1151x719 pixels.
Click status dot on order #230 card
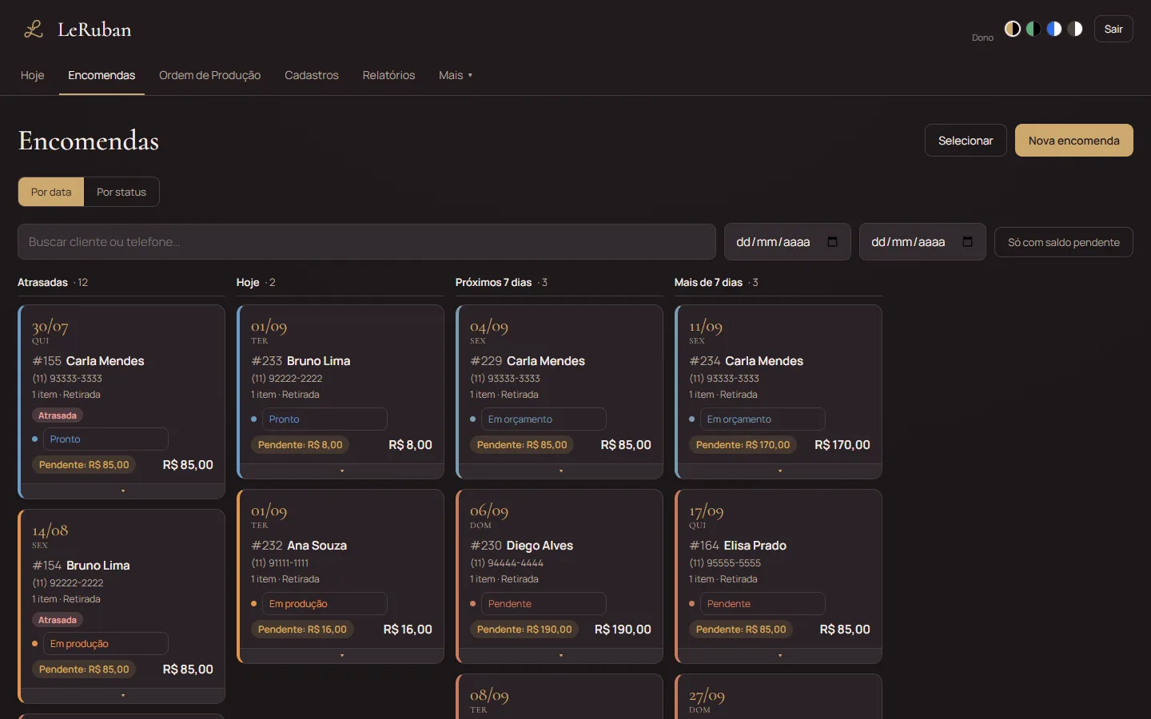tap(473, 604)
